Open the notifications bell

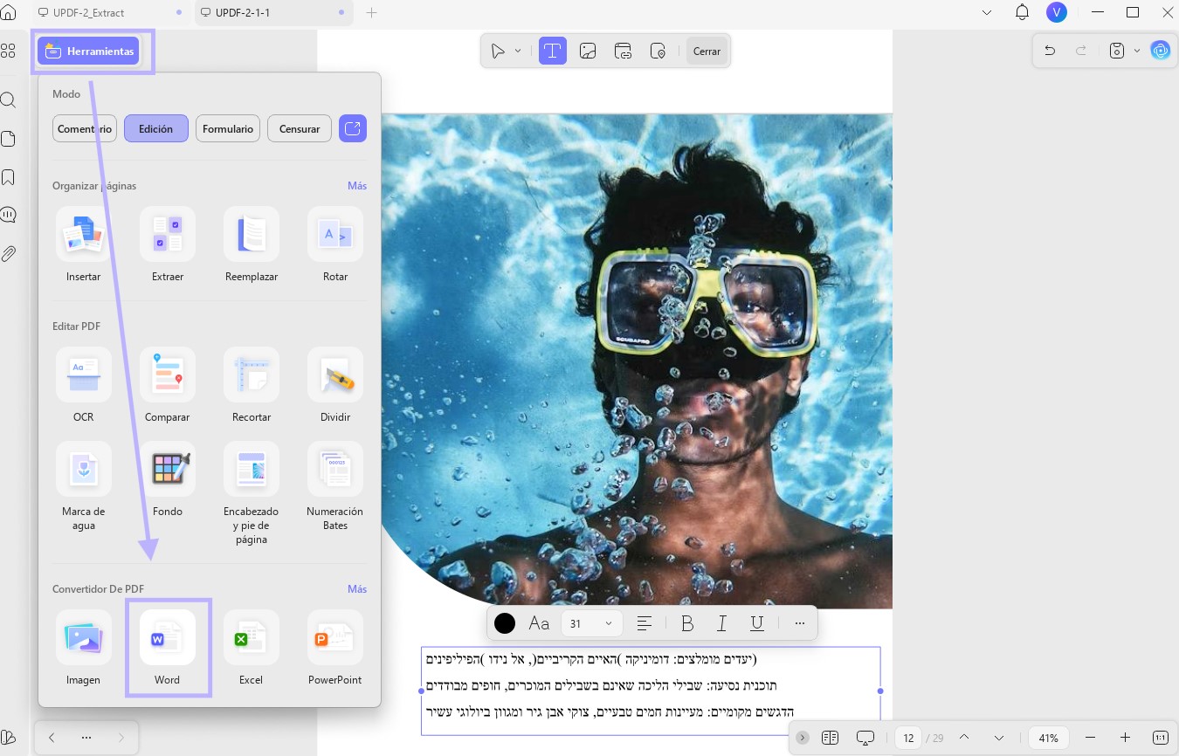click(x=1022, y=12)
